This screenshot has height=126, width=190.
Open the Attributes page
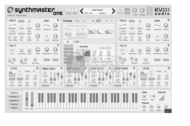[14, 104]
